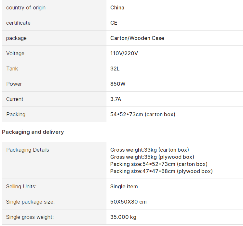Click the "3.7A" current value
This screenshot has height=226, width=243.
115,99
